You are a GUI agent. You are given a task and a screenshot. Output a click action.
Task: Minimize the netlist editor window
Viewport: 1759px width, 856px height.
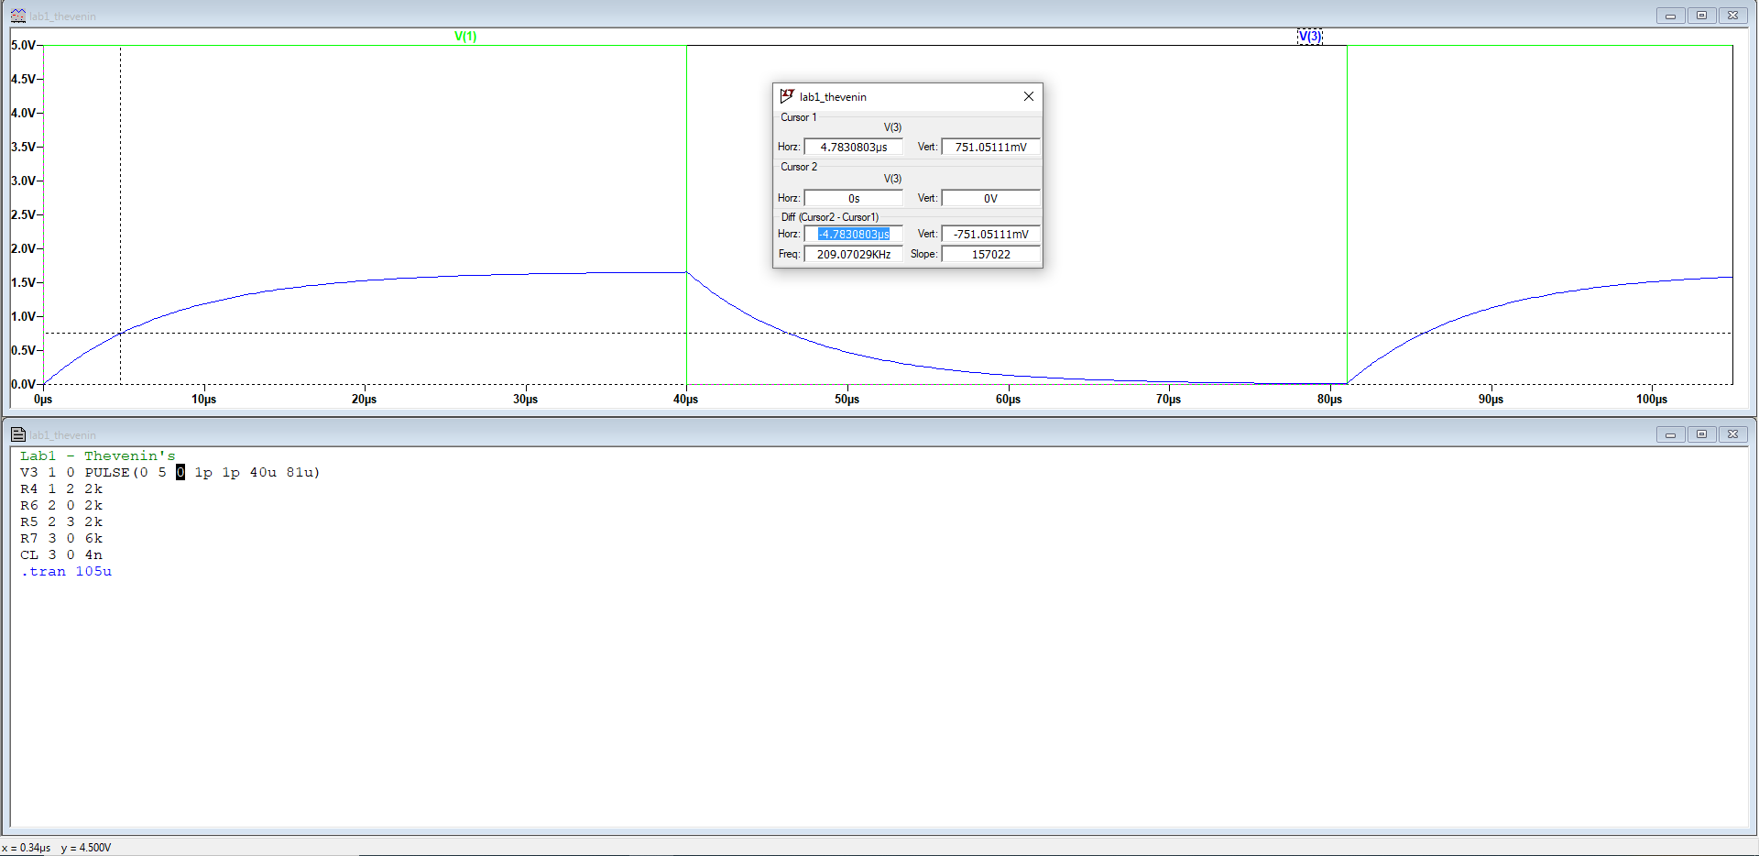pyautogui.click(x=1670, y=434)
